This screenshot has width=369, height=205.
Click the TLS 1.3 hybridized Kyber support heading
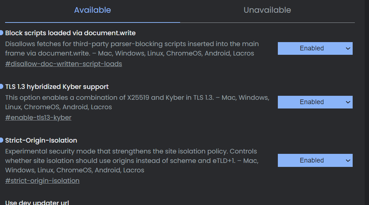[x=57, y=87]
